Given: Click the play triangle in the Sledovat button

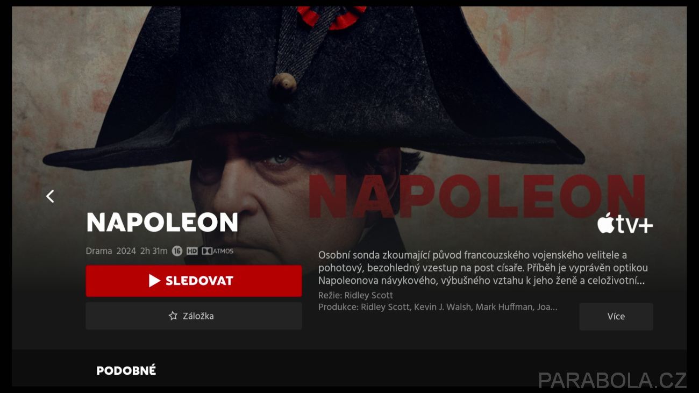Looking at the screenshot, I should [x=154, y=281].
